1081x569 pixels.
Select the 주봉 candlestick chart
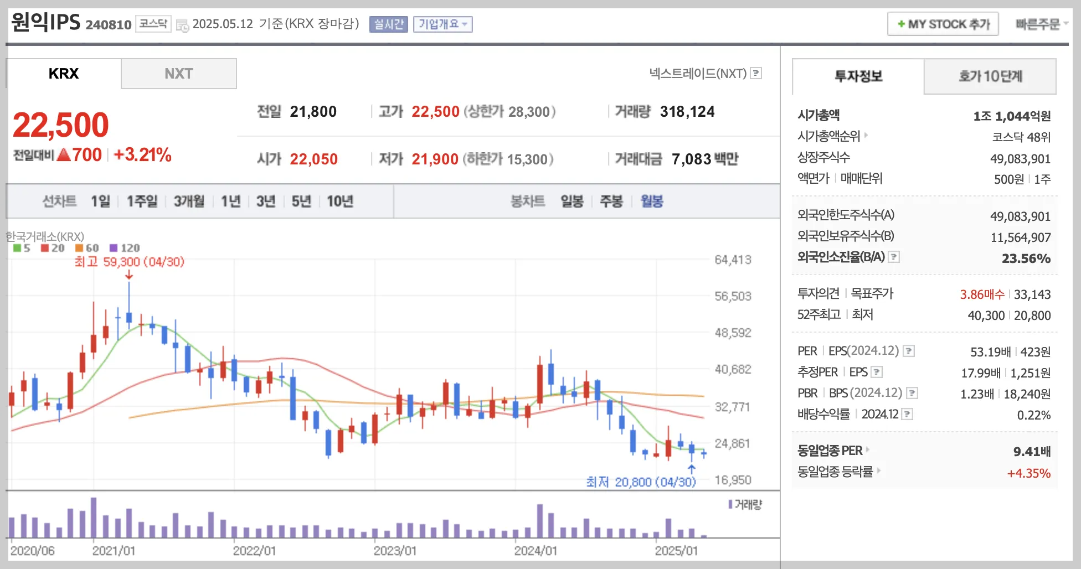point(611,201)
